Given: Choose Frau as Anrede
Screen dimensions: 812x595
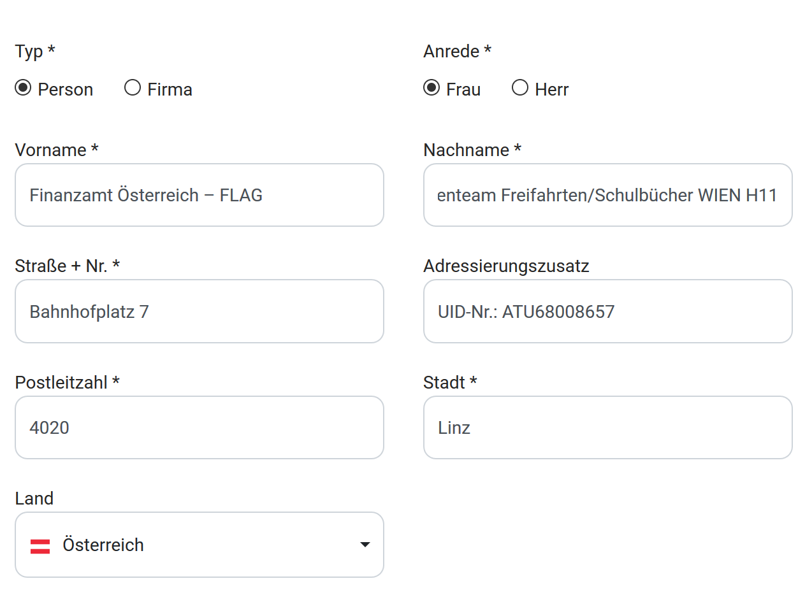Looking at the screenshot, I should (x=431, y=88).
